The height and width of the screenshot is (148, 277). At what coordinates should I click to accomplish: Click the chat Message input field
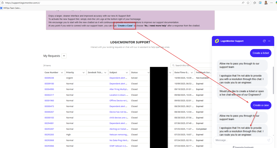238,140
